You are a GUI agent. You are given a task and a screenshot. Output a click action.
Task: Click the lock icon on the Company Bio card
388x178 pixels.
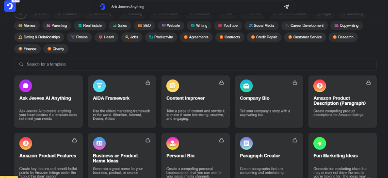[x=295, y=82]
